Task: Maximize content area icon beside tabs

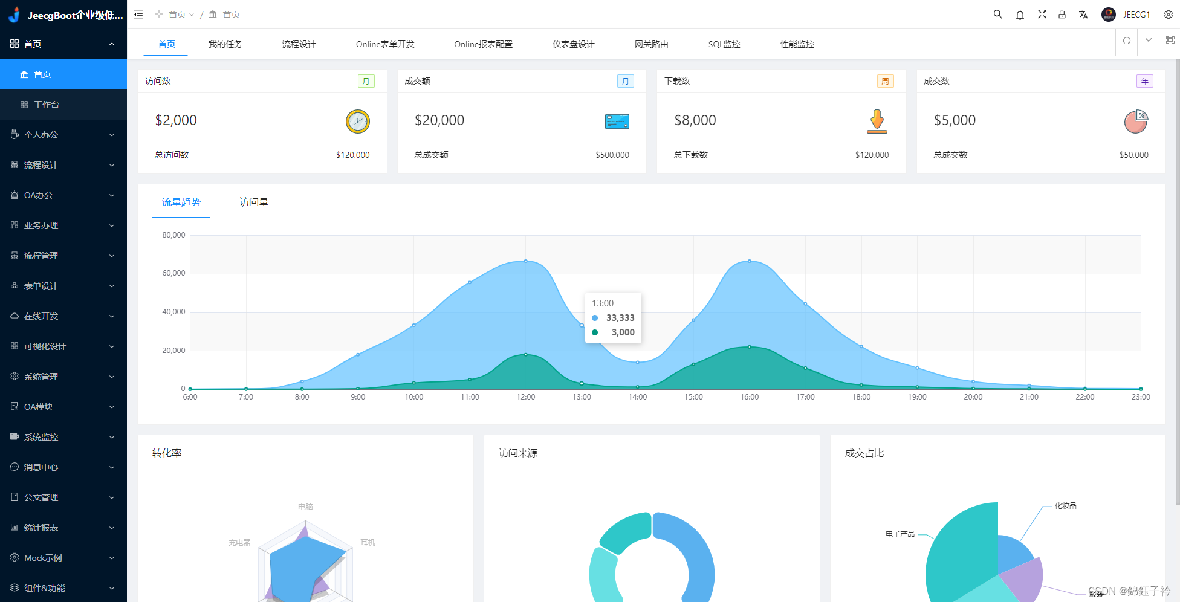Action: coord(1170,40)
